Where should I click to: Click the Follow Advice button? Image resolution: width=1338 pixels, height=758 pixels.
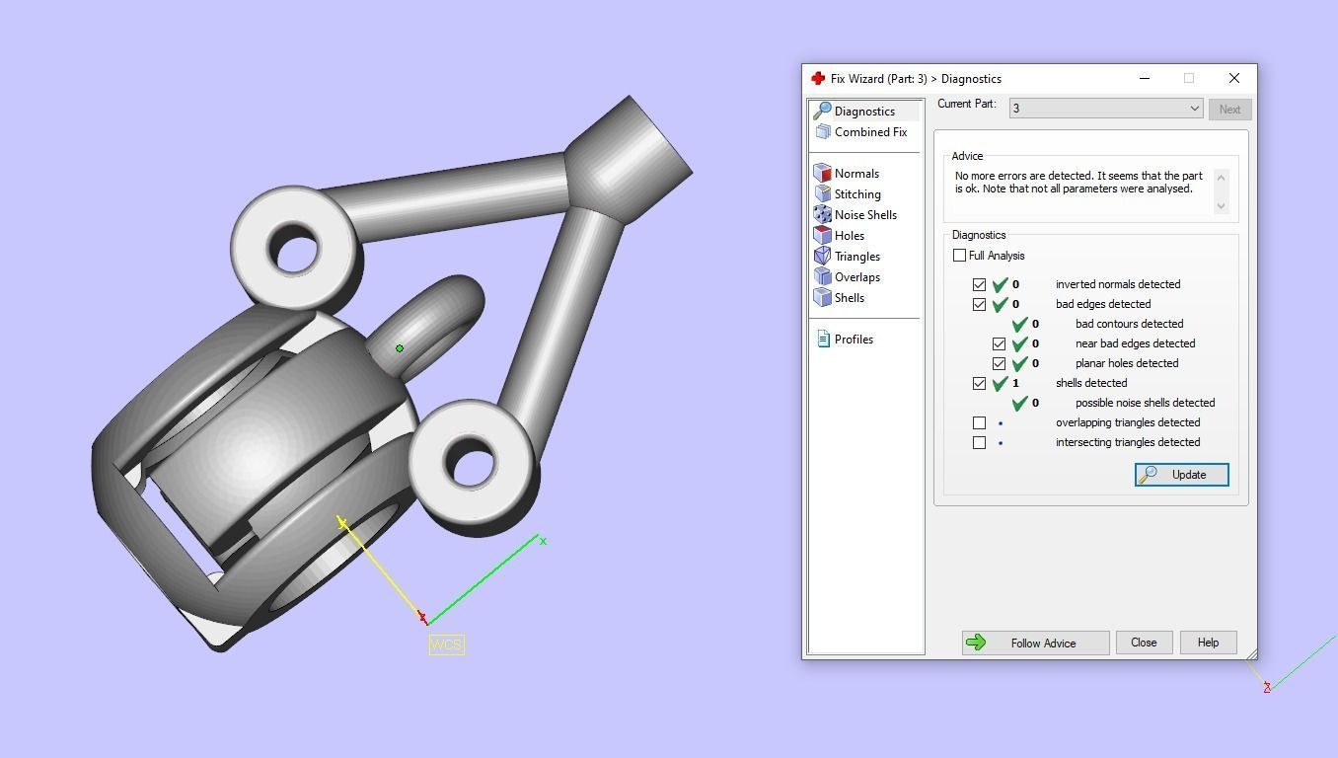1035,643
